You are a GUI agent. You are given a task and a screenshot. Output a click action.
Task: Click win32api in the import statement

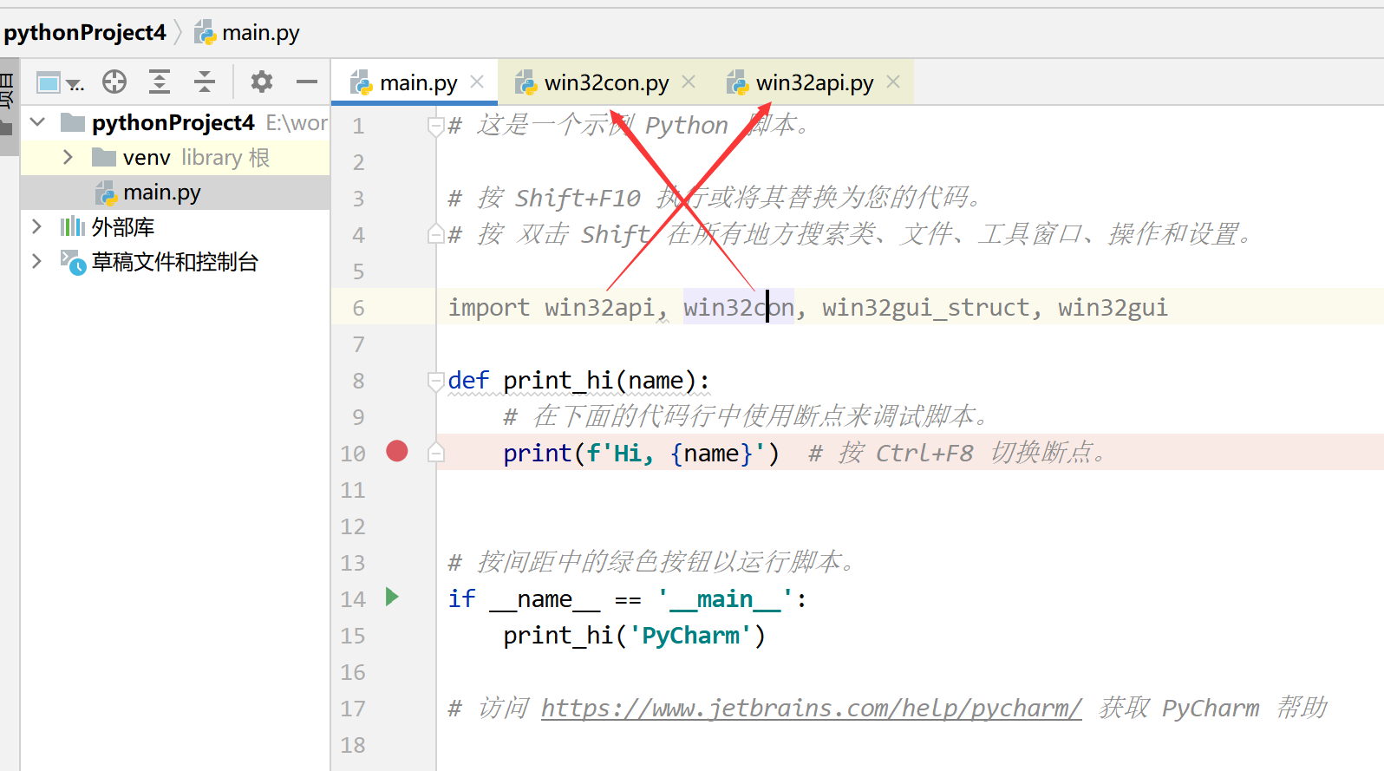point(599,308)
